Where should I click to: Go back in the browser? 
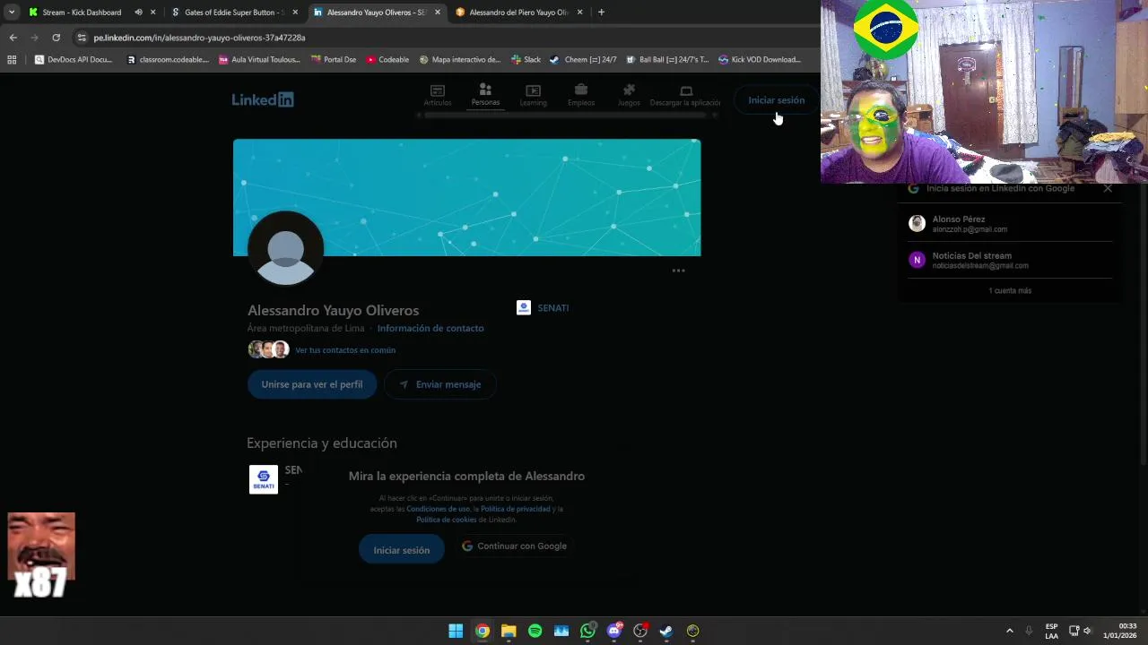(13, 38)
